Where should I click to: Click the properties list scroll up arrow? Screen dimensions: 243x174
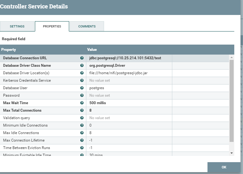pos(231,58)
